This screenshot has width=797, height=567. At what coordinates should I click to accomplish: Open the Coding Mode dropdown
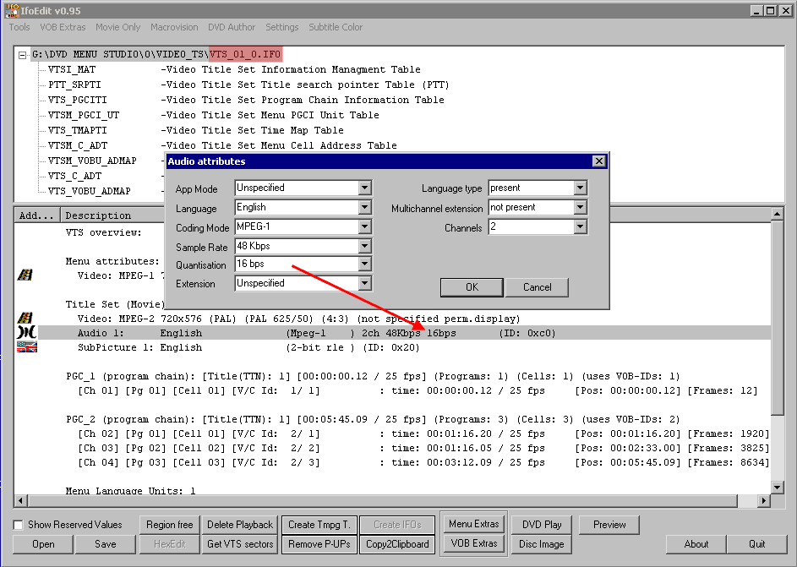tap(364, 226)
